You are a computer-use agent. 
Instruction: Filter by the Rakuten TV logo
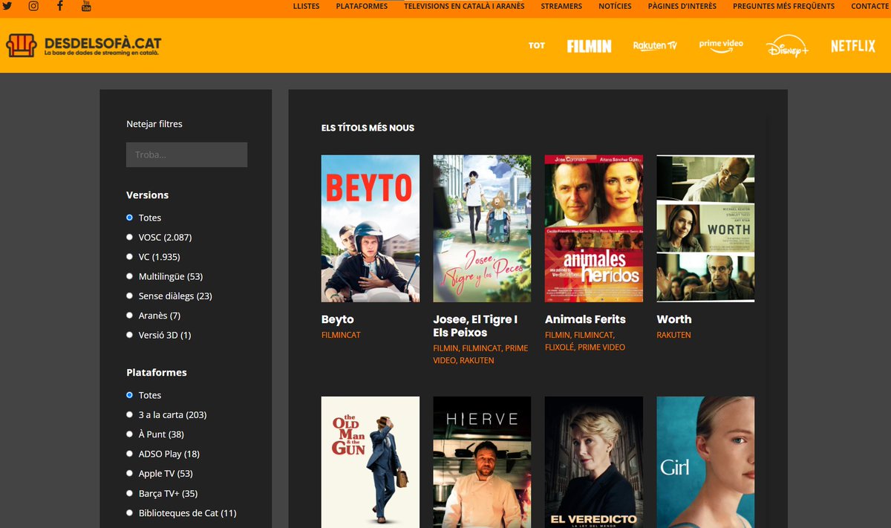(655, 46)
